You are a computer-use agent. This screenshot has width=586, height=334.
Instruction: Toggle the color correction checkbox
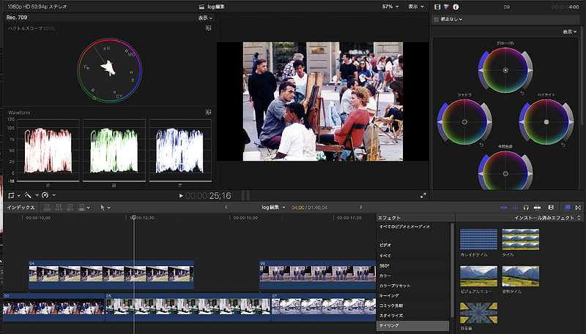tap(437, 19)
